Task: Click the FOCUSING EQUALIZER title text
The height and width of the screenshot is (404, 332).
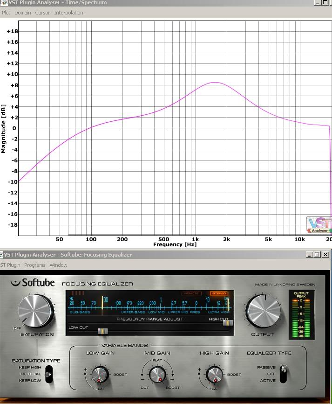Action: click(x=97, y=284)
